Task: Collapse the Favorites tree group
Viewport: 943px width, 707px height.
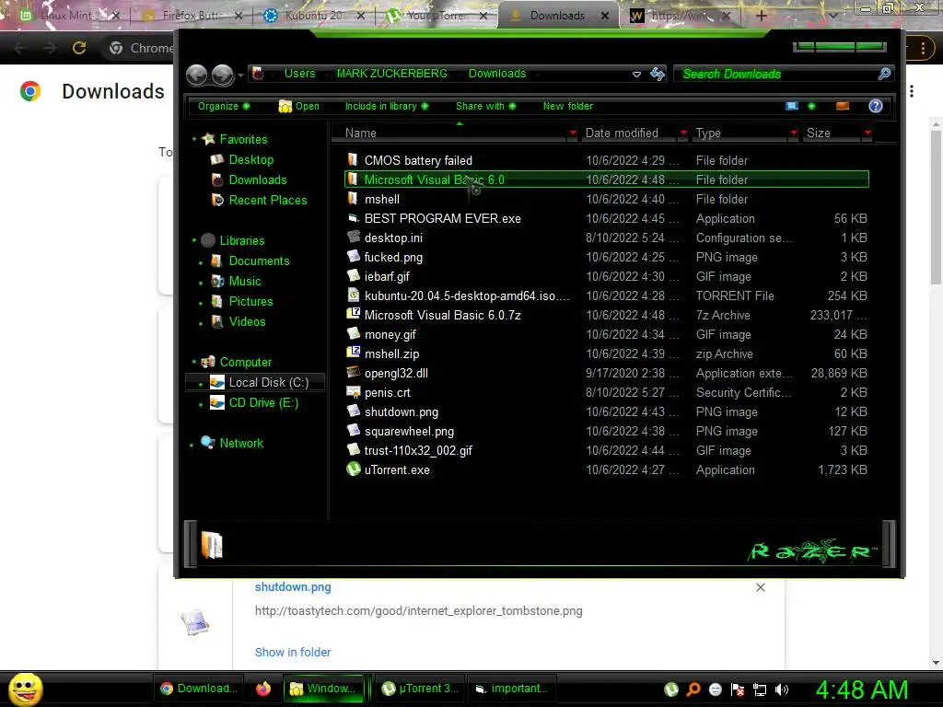Action: tap(193, 139)
